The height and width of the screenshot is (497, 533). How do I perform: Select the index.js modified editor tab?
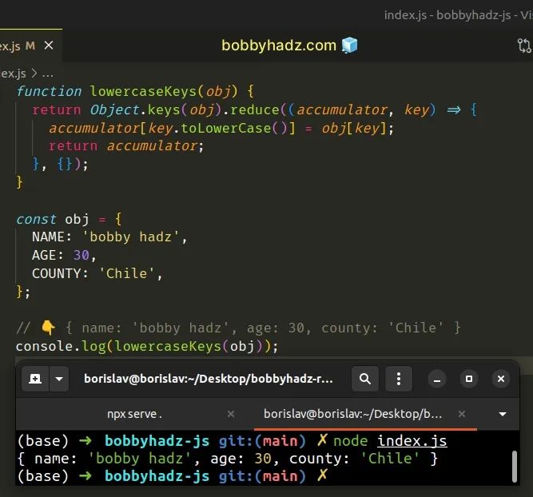(x=30, y=46)
